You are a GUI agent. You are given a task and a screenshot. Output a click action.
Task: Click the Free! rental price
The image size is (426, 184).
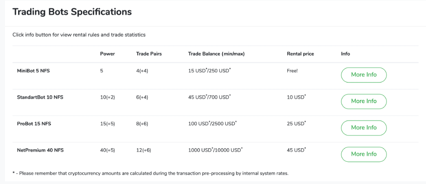pyautogui.click(x=292, y=71)
